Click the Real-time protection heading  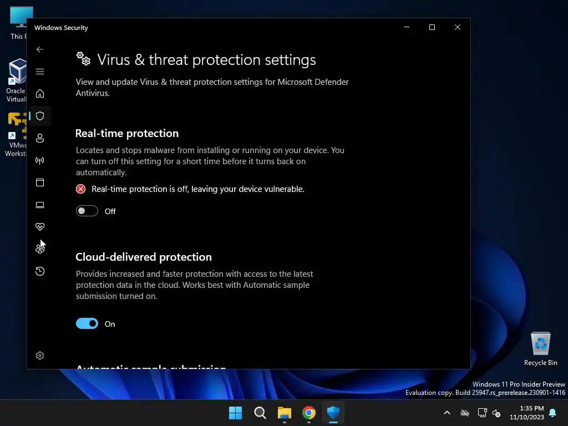pos(127,133)
